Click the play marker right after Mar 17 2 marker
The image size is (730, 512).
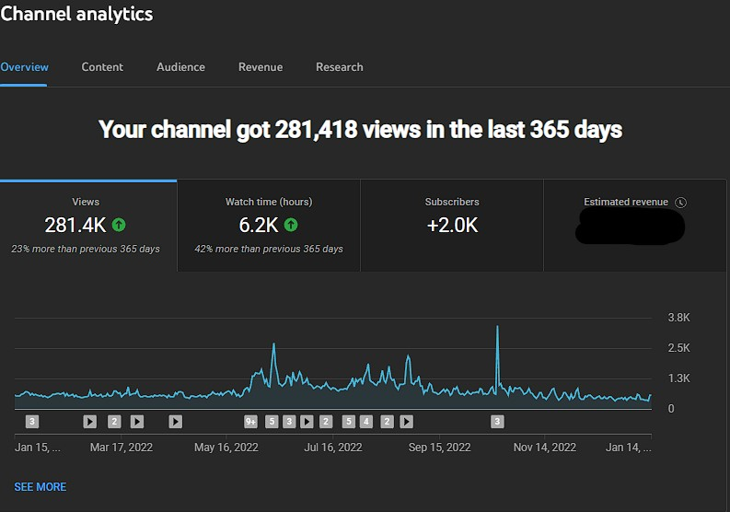point(137,422)
